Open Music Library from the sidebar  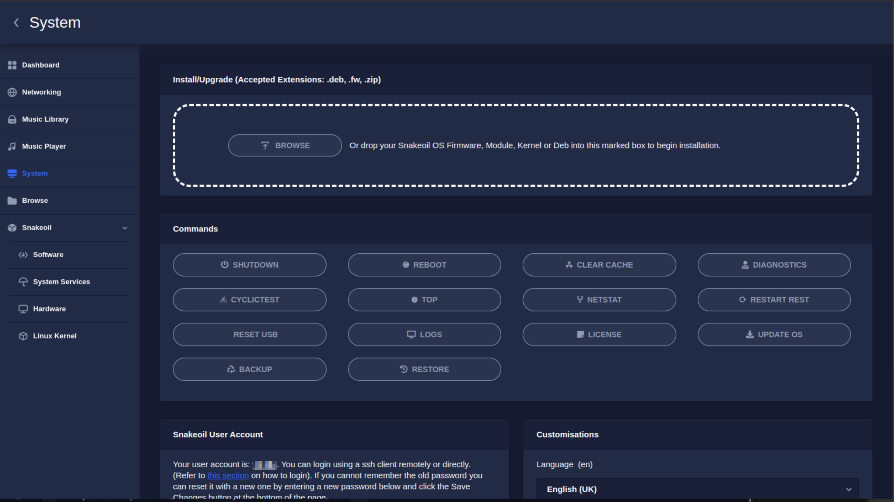[70, 119]
